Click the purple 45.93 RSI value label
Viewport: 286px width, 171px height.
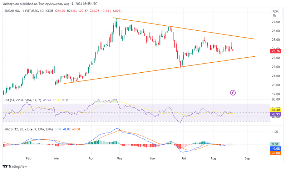tap(276, 114)
